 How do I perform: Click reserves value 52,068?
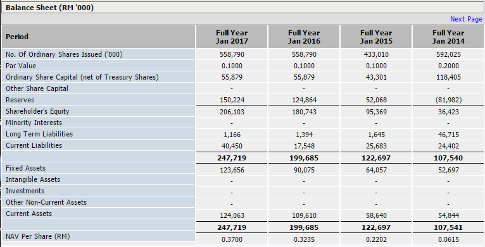376,100
